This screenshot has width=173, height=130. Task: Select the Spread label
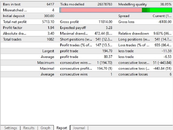click(x=124, y=16)
